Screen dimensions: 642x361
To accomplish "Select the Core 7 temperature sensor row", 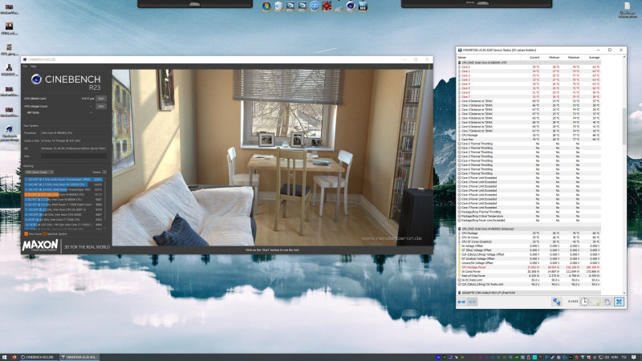I will (530, 96).
